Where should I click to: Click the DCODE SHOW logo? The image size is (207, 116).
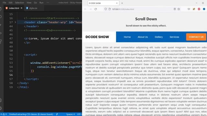97,37
